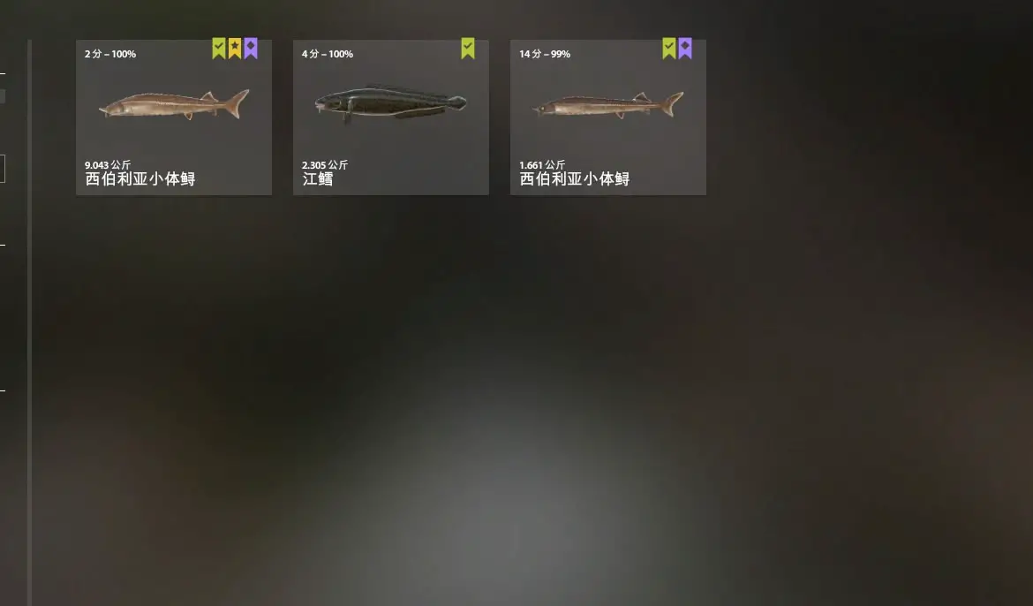Viewport: 1033px width, 606px height.
Task: Select the 1.661 公斤 sturgeon fish image
Action: coord(608,105)
